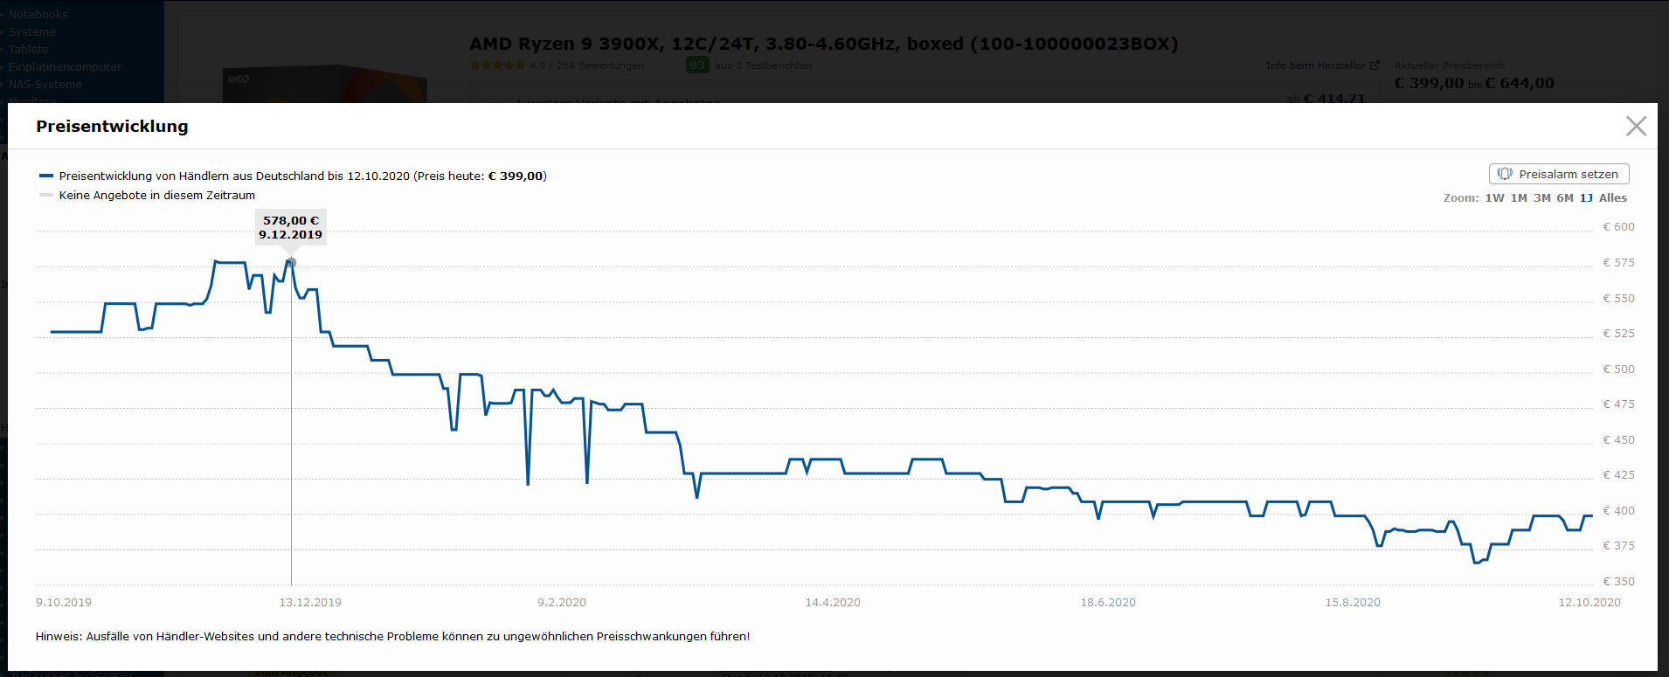1669x677 pixels.
Task: Click the 18.6.2020 axis date
Action: (1108, 603)
